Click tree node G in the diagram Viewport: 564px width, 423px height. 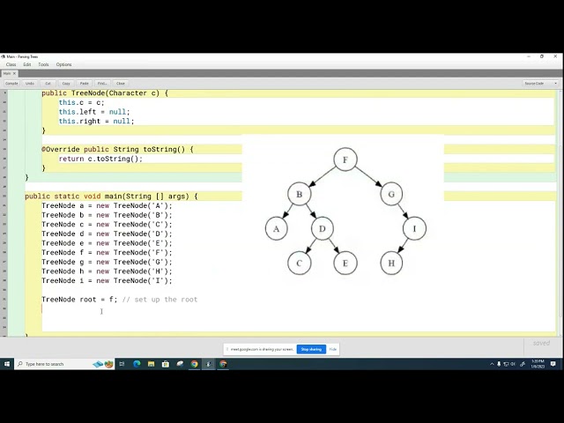pos(391,194)
